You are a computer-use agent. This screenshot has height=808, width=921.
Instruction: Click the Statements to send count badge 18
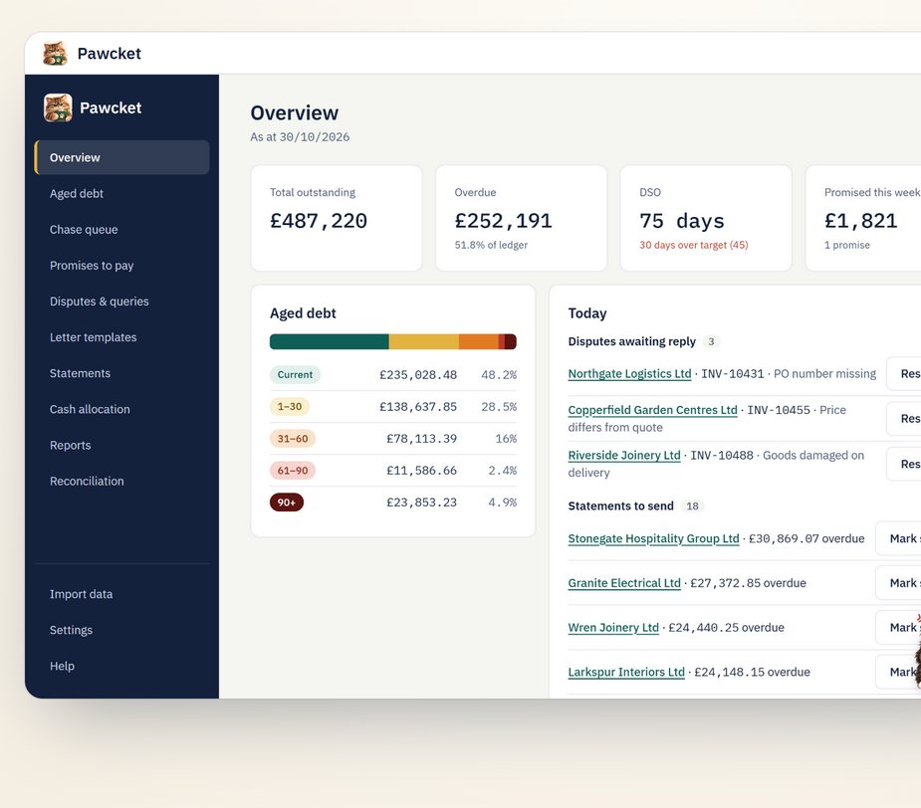point(693,506)
